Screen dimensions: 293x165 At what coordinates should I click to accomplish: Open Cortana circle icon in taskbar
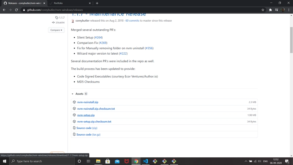click(x=79, y=161)
